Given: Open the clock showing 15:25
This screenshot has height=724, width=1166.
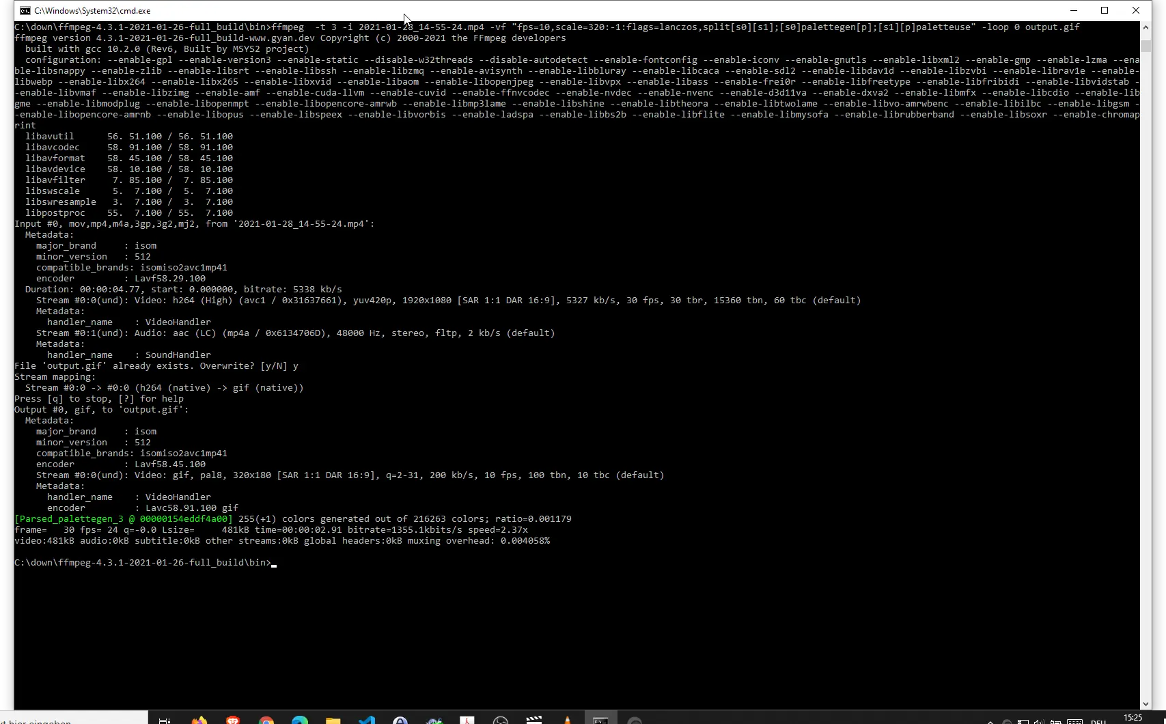Looking at the screenshot, I should [1133, 718].
